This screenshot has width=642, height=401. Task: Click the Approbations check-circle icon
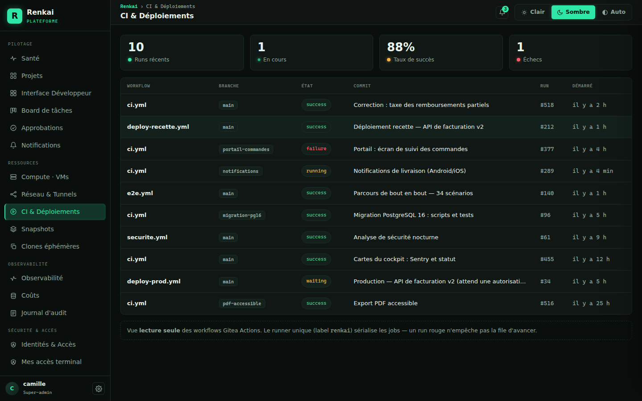point(13,128)
